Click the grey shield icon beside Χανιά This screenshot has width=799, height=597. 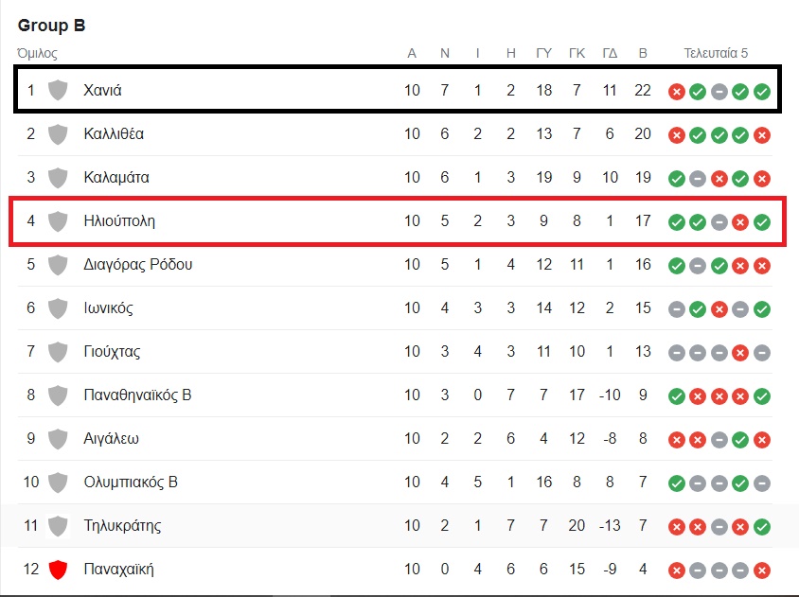point(58,90)
